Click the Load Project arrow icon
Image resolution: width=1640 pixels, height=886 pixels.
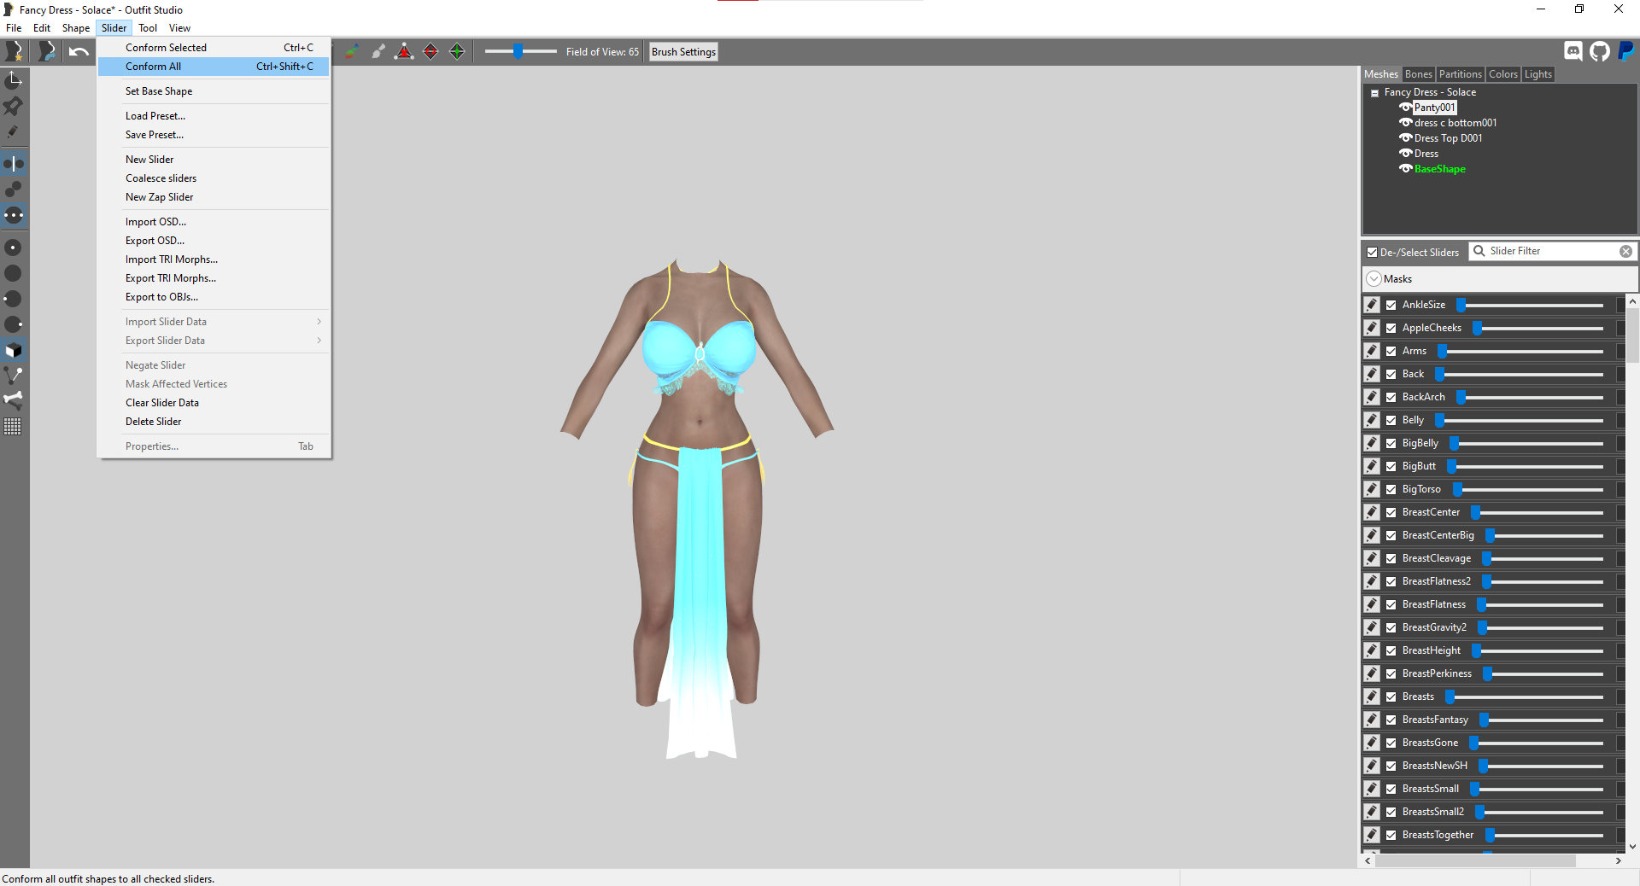pyautogui.click(x=47, y=52)
